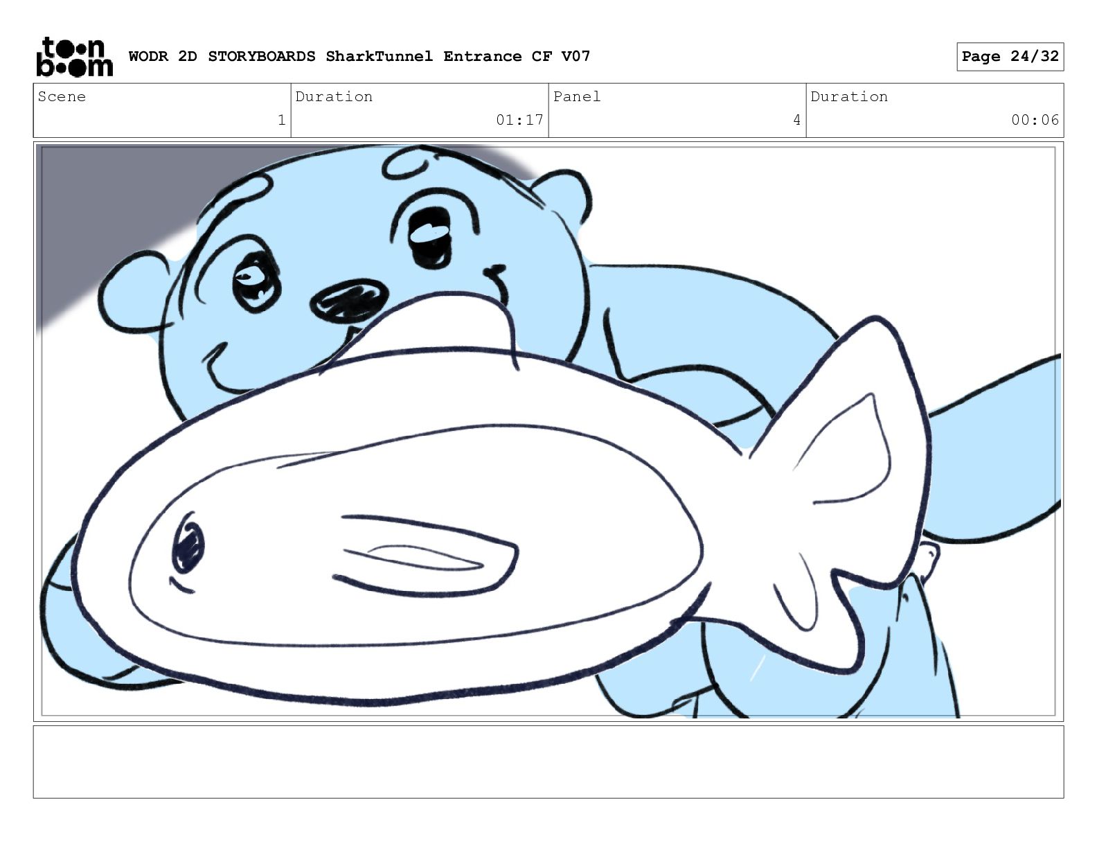Click the Page 24/32 box

click(1010, 57)
